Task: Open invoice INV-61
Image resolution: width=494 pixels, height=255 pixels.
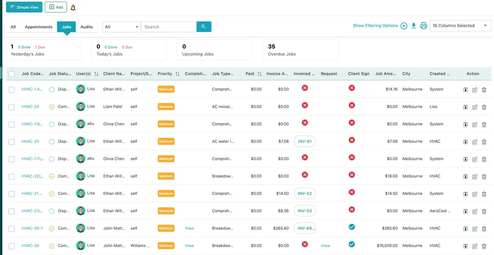Action: tap(305, 141)
